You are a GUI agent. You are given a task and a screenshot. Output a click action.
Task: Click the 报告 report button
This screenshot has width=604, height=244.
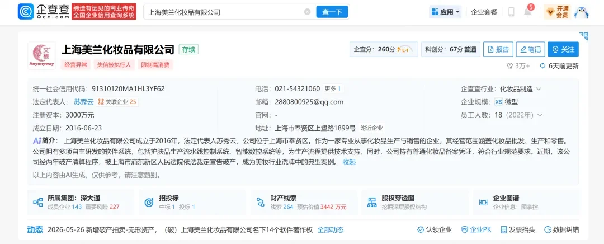click(498, 49)
